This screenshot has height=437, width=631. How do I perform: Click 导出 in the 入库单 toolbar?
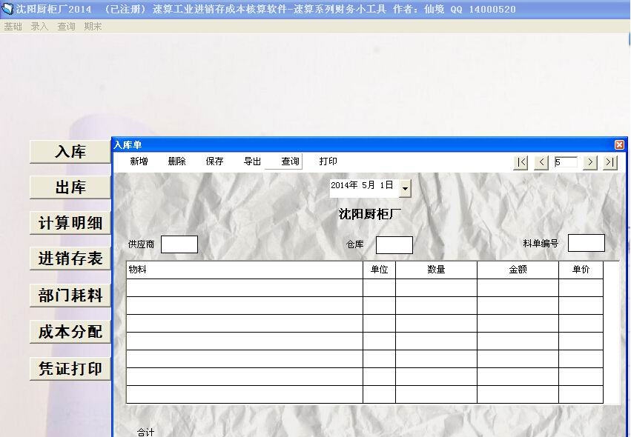[x=252, y=161]
